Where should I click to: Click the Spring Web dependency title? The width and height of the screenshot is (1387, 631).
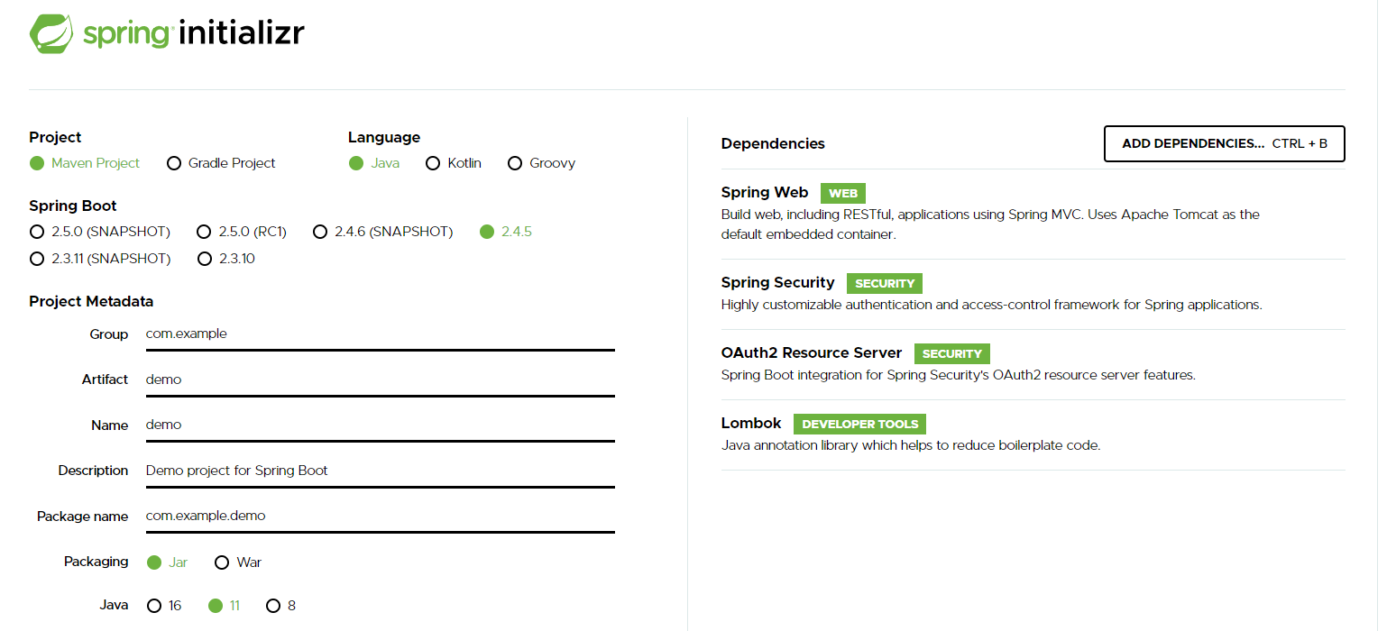point(765,192)
